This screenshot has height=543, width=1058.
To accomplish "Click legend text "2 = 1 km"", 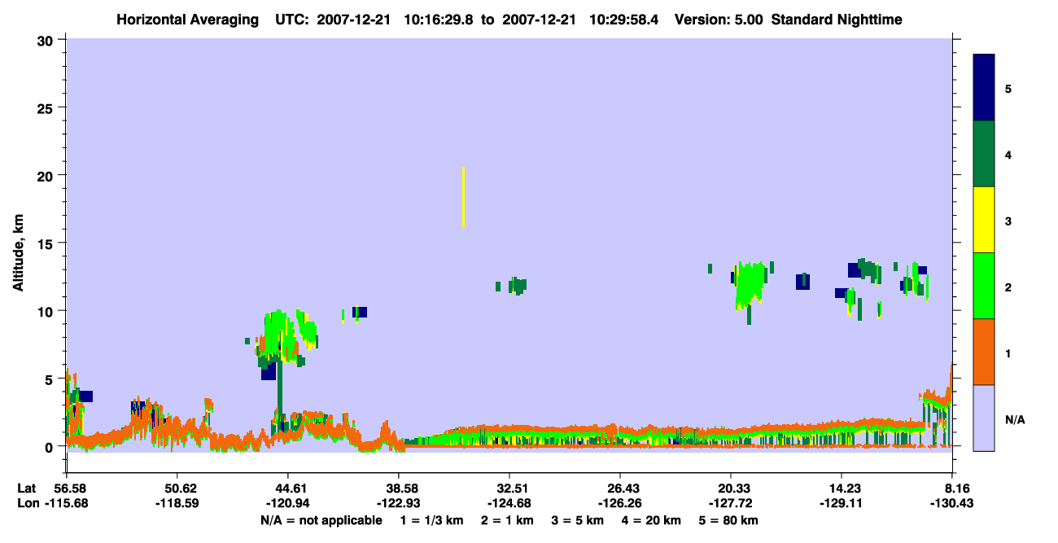I will pyautogui.click(x=509, y=520).
